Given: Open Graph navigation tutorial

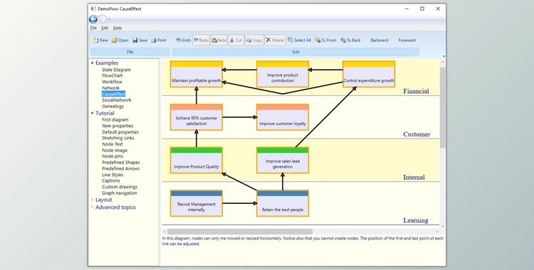Looking at the screenshot, I should pyautogui.click(x=119, y=193).
